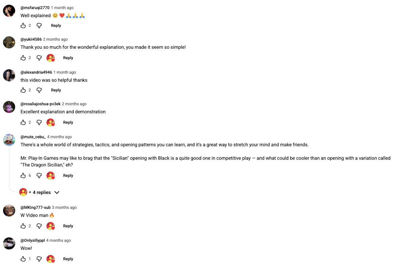
Task: Click creator heart badge on MKing777-sub comment
Action: pyautogui.click(x=50, y=226)
